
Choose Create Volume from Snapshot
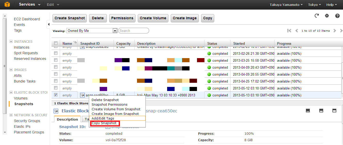116,109
